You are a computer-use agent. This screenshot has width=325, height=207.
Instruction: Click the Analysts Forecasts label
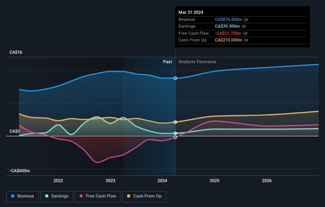click(x=197, y=62)
